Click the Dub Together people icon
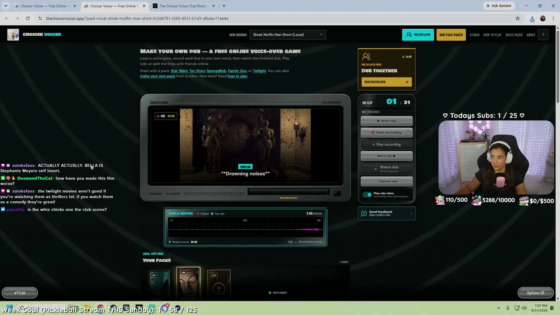The height and width of the screenshot is (315, 560). [x=366, y=57]
